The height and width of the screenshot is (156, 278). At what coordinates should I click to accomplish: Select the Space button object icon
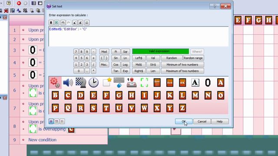157,83
